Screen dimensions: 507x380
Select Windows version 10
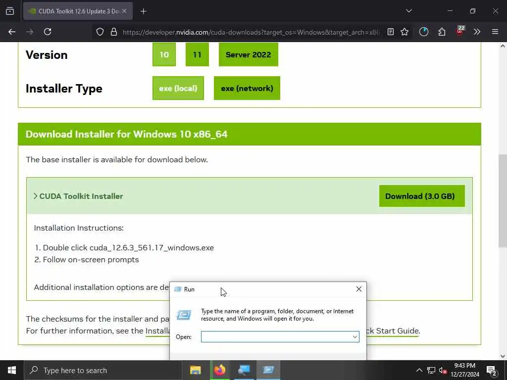pyautogui.click(x=164, y=54)
